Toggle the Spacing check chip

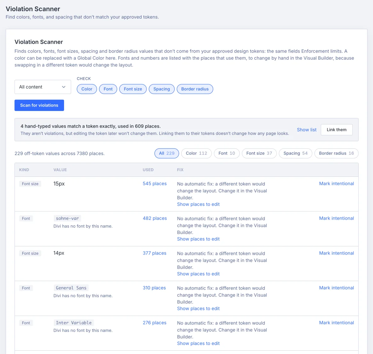162,89
